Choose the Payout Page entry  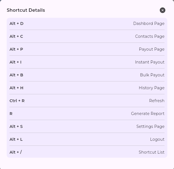click(x=151, y=49)
